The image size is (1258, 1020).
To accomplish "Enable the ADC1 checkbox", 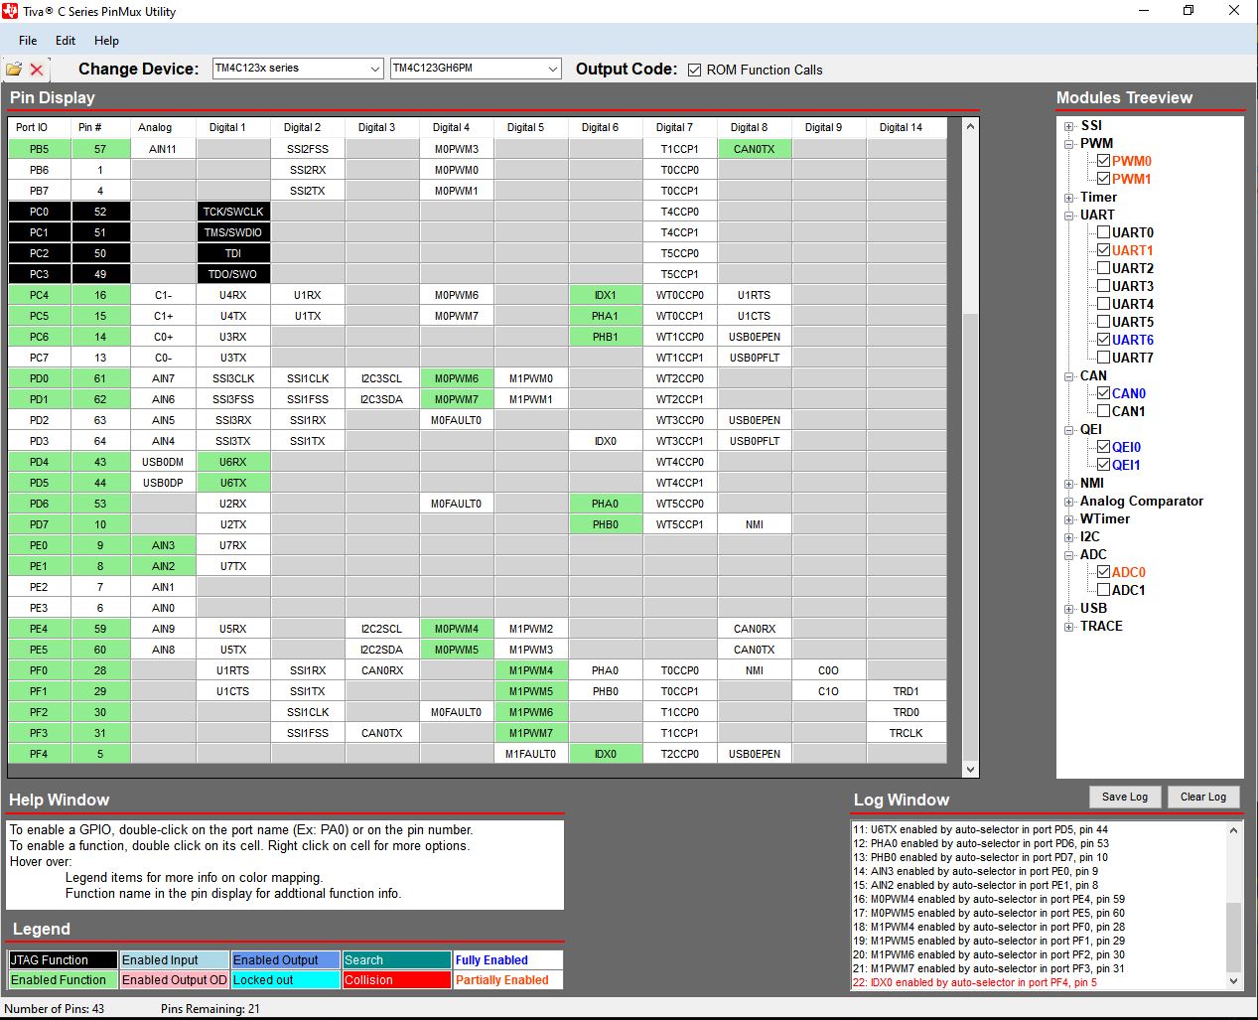I will tap(1103, 590).
